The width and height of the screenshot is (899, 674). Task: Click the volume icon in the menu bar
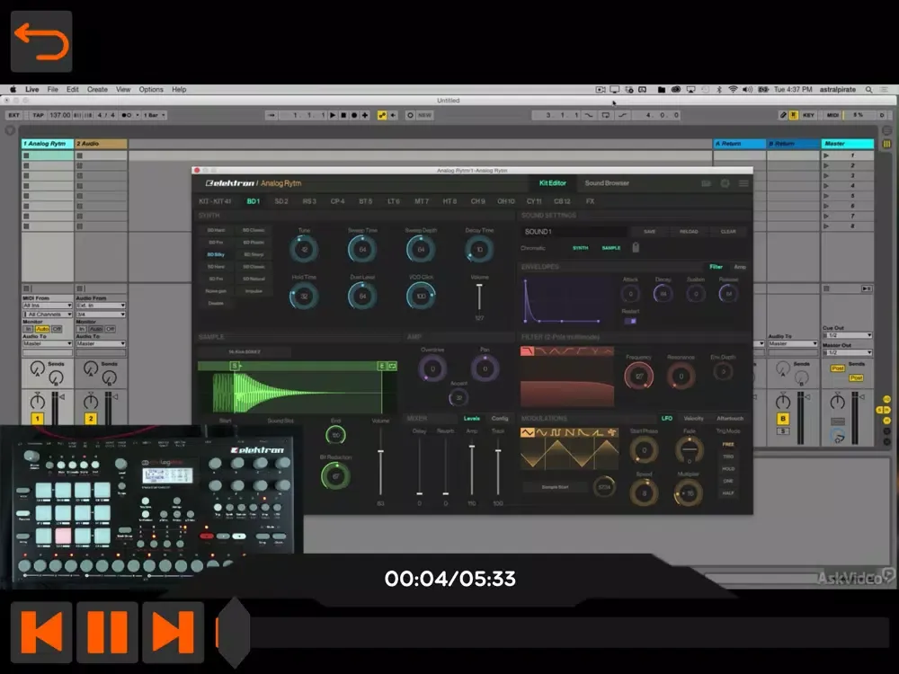[748, 89]
